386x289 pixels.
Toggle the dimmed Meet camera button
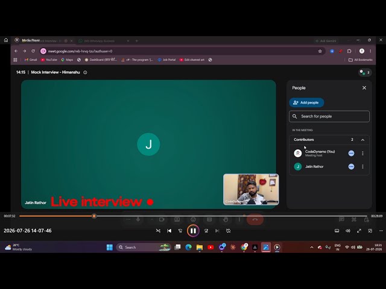162,219
